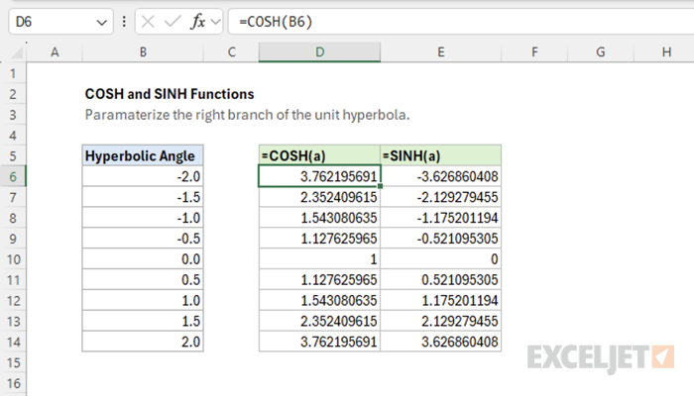694x396 pixels.
Task: Select column C header
Action: [231, 52]
